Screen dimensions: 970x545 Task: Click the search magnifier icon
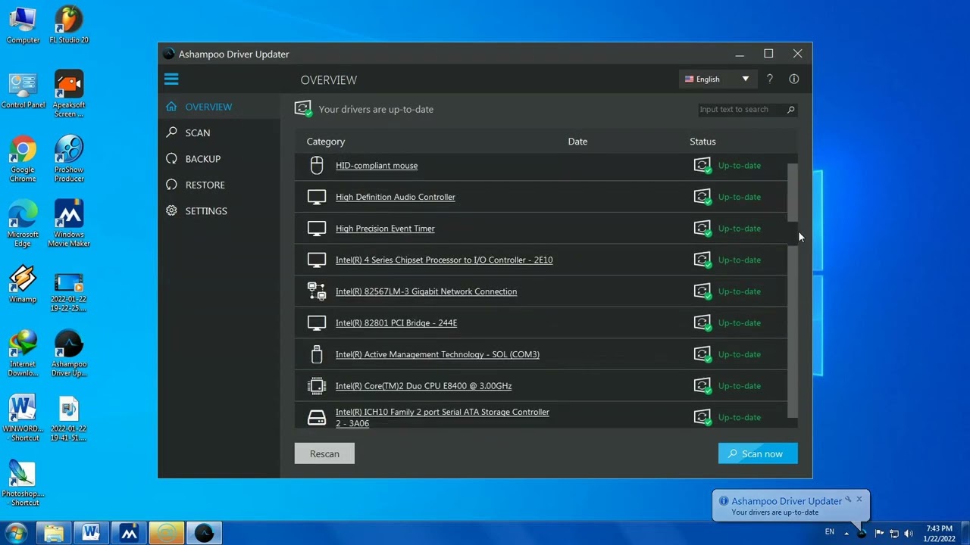pyautogui.click(x=790, y=110)
